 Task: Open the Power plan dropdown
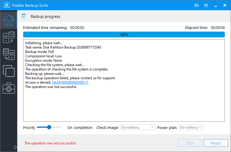click(x=191, y=127)
